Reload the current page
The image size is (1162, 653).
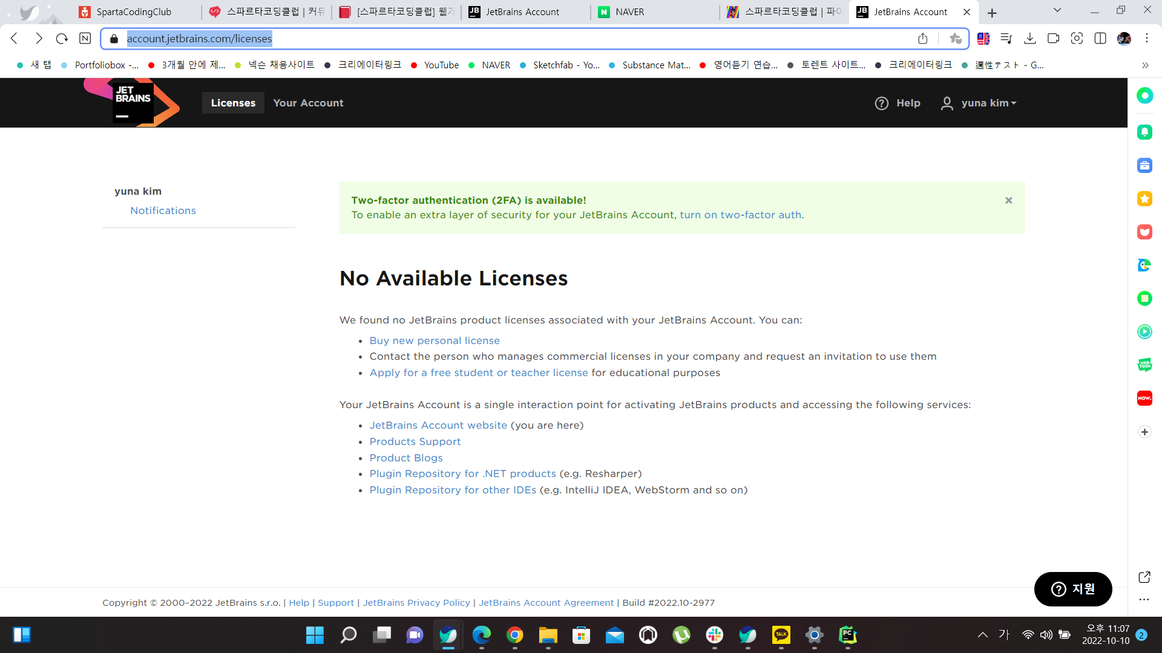point(62,39)
